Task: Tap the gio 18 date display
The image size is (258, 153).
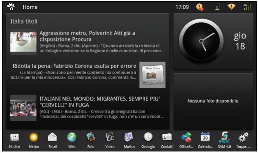Action: pos(240,41)
